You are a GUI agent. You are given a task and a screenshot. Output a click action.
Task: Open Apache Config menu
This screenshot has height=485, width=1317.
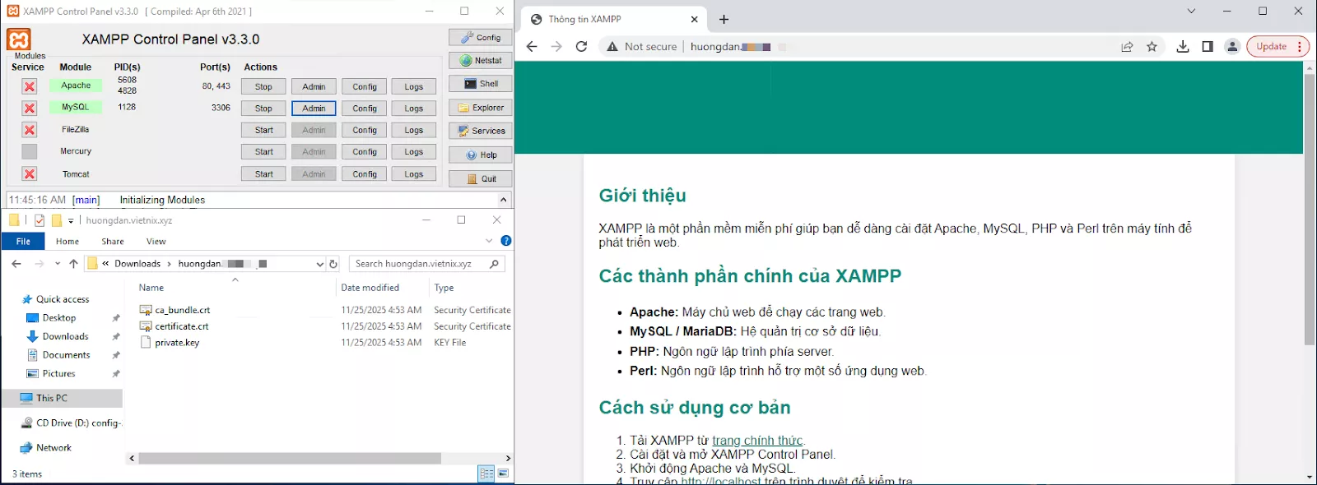(x=365, y=86)
